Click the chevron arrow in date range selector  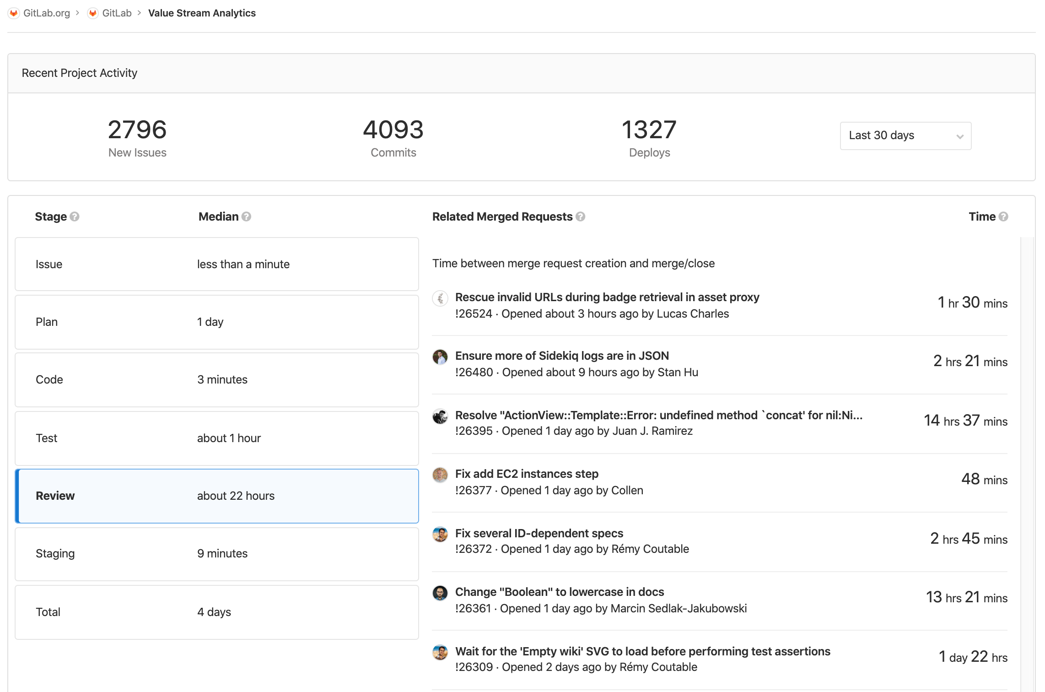960,136
